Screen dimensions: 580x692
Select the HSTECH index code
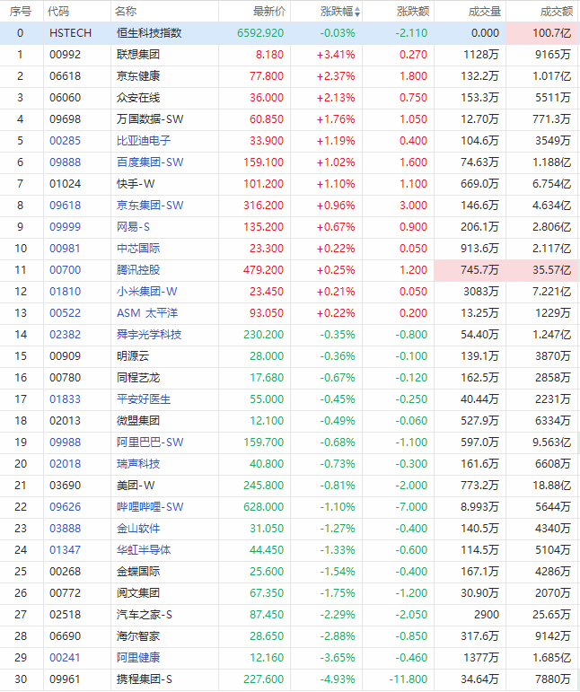pyautogui.click(x=70, y=33)
